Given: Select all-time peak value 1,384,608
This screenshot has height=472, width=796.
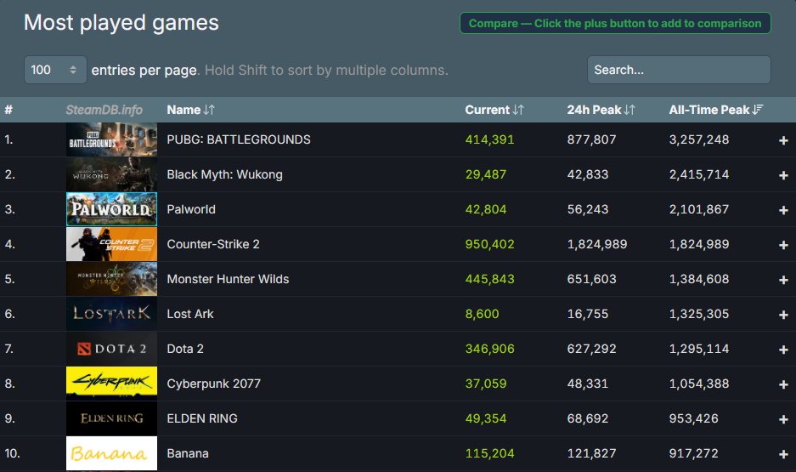Looking at the screenshot, I should pyautogui.click(x=699, y=279).
